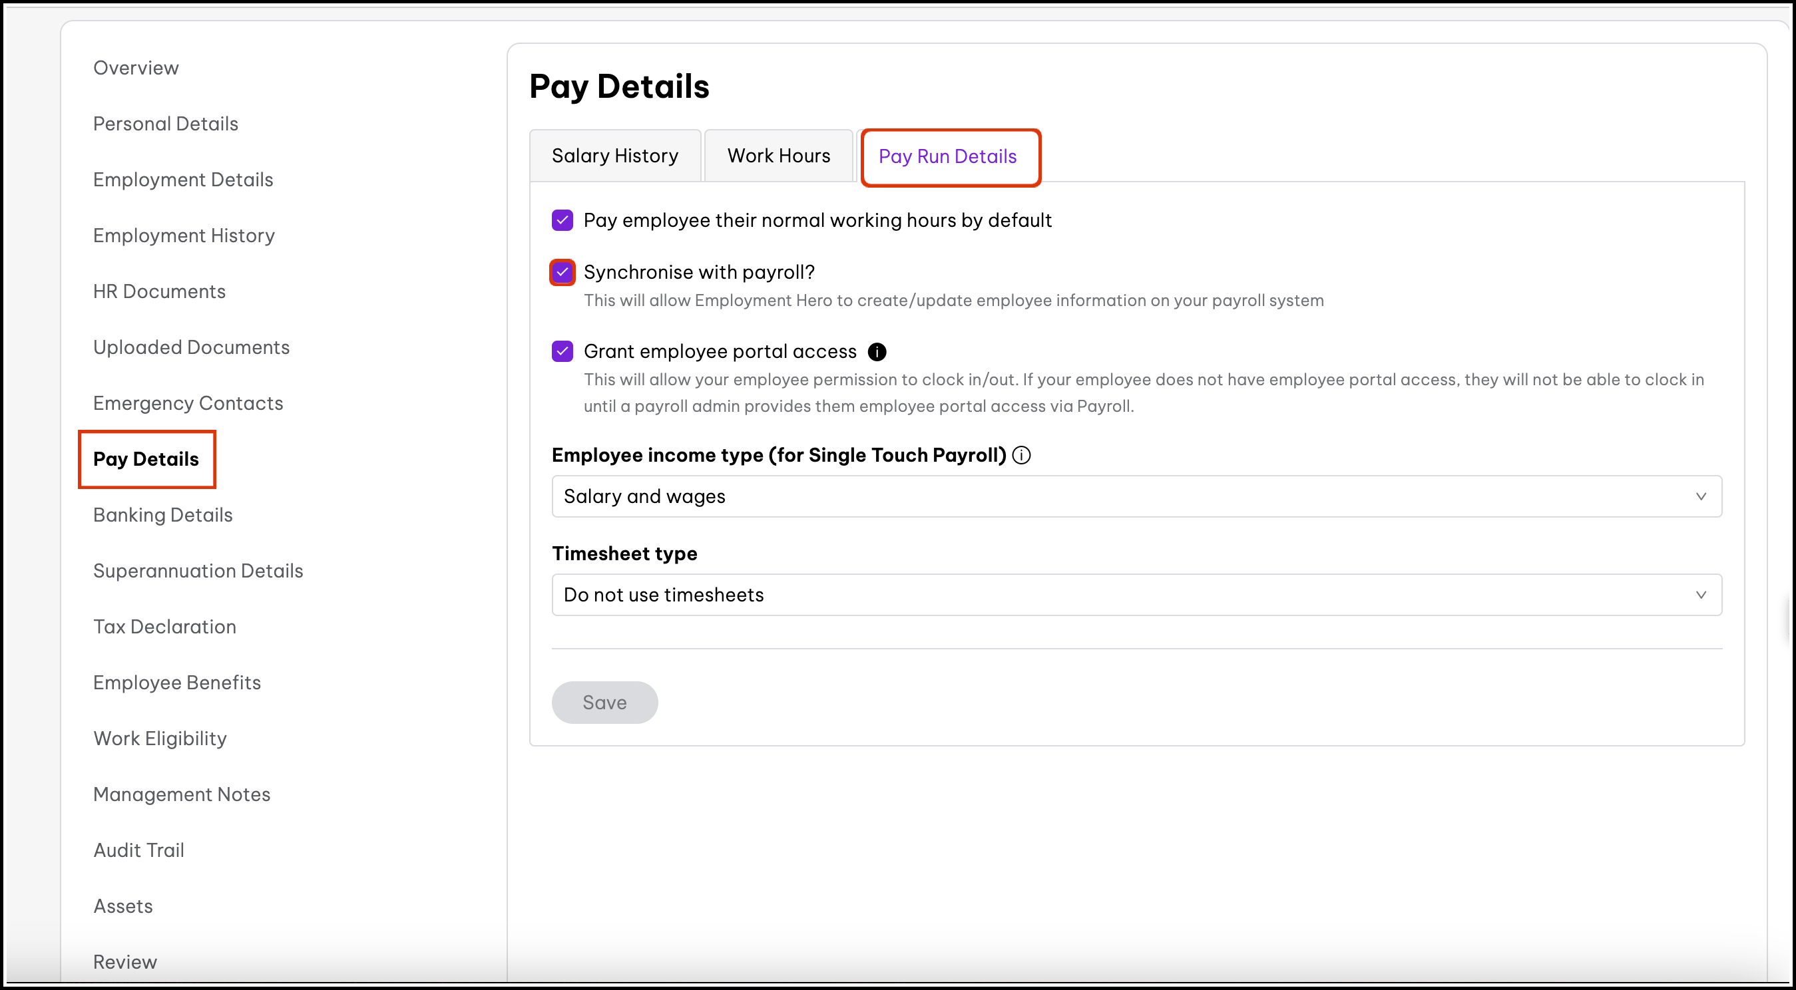1796x990 pixels.
Task: Navigate to Tax Declaration page
Action: tap(164, 626)
